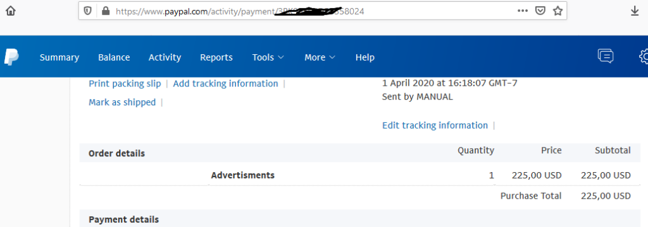Click the Purchase Total 225,00 USD amount
This screenshot has height=227, width=648.
click(x=606, y=196)
